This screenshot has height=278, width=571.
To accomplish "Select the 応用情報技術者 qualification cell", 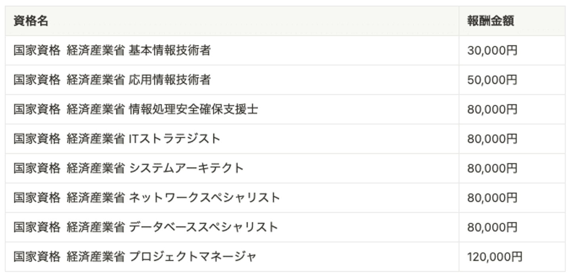I will (x=170, y=80).
